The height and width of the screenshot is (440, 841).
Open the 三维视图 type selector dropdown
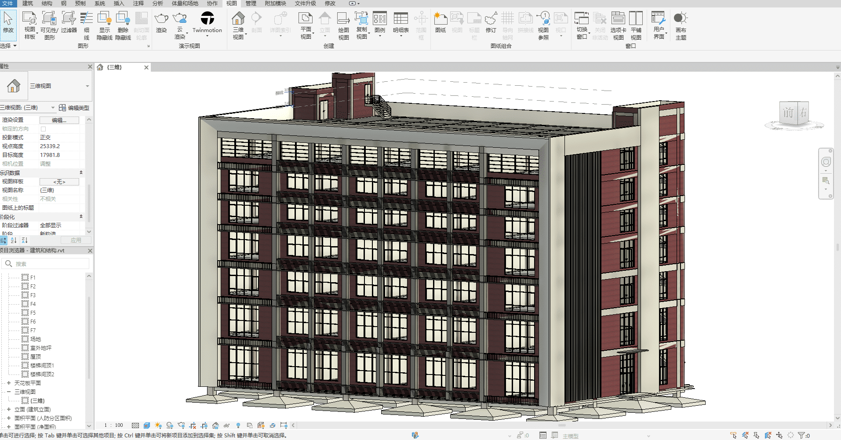87,86
